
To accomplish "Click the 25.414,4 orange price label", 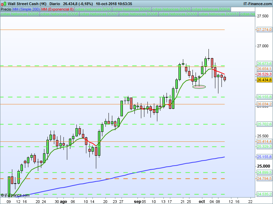I will [x=264, y=141].
